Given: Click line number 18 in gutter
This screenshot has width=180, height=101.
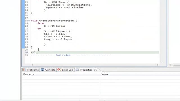Looking at the screenshot, I should [26, 21].
